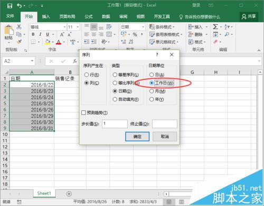The width and height of the screenshot is (264, 206).
Task: Click the Sort and Filter icon
Action: coord(227,27)
